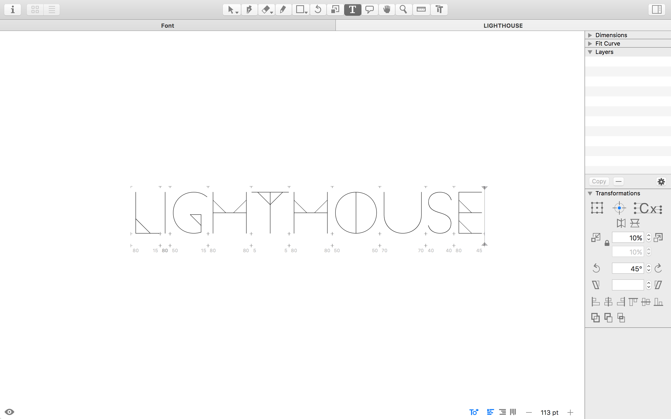Viewport: 671px width, 419px height.
Task: Toggle the preview eye icon
Action: point(9,412)
